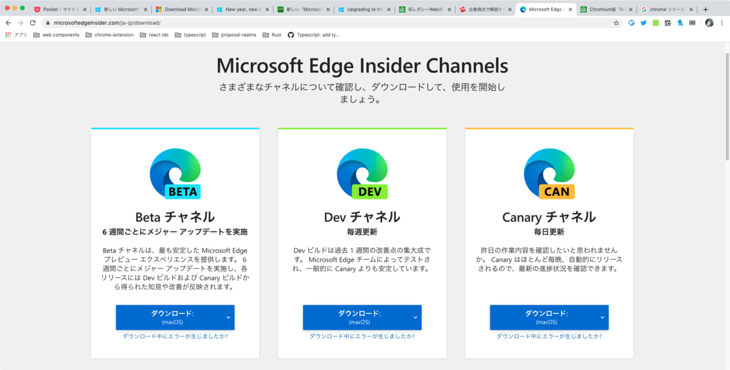Click the browser back arrow
730x370 pixels.
click(9, 23)
